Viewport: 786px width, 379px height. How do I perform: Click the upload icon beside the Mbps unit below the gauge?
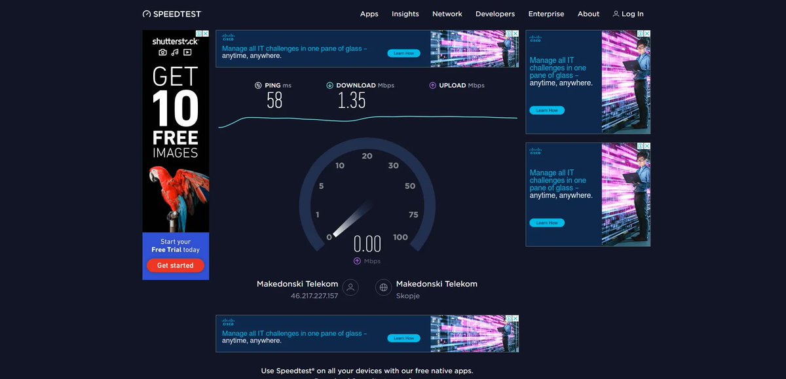357,261
